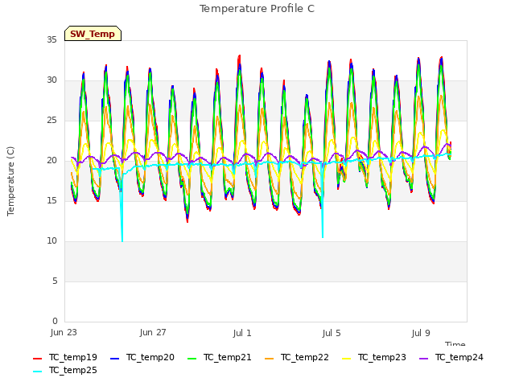Toggle the TC_temp22 legend entry
Screen dimensions: 515x386
(x=297, y=357)
